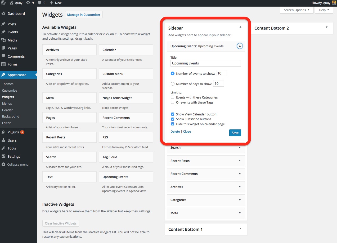This screenshot has width=337, height=243.
Task: Open the Dashboard via its gauge icon
Action: [x=4, y=13]
